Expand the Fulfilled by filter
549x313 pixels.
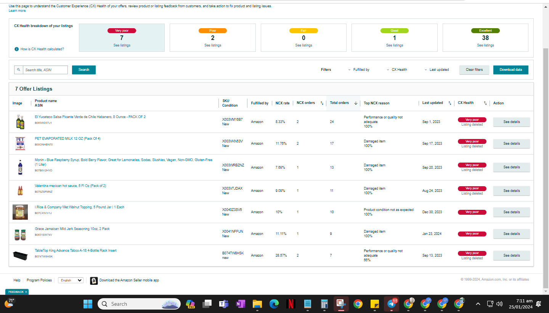point(359,70)
